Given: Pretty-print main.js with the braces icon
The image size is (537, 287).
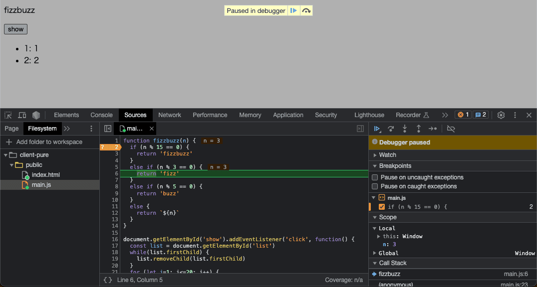Looking at the screenshot, I should pos(108,280).
